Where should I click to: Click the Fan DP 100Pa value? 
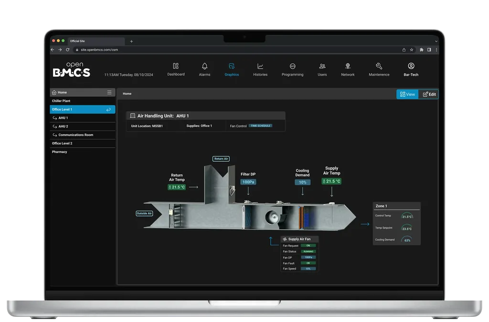tap(308, 258)
